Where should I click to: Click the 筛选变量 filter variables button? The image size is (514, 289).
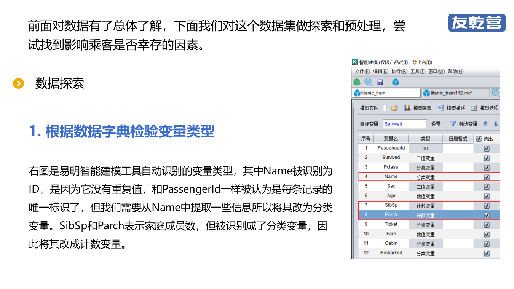[464, 124]
